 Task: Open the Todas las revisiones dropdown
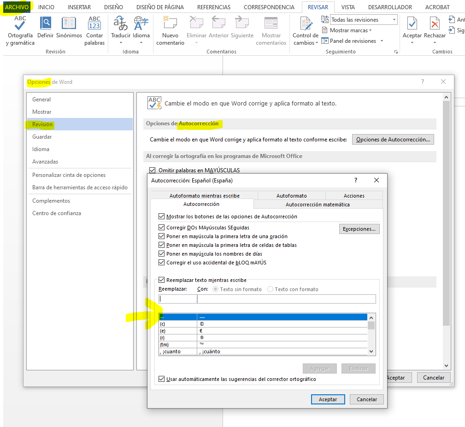pyautogui.click(x=364, y=20)
